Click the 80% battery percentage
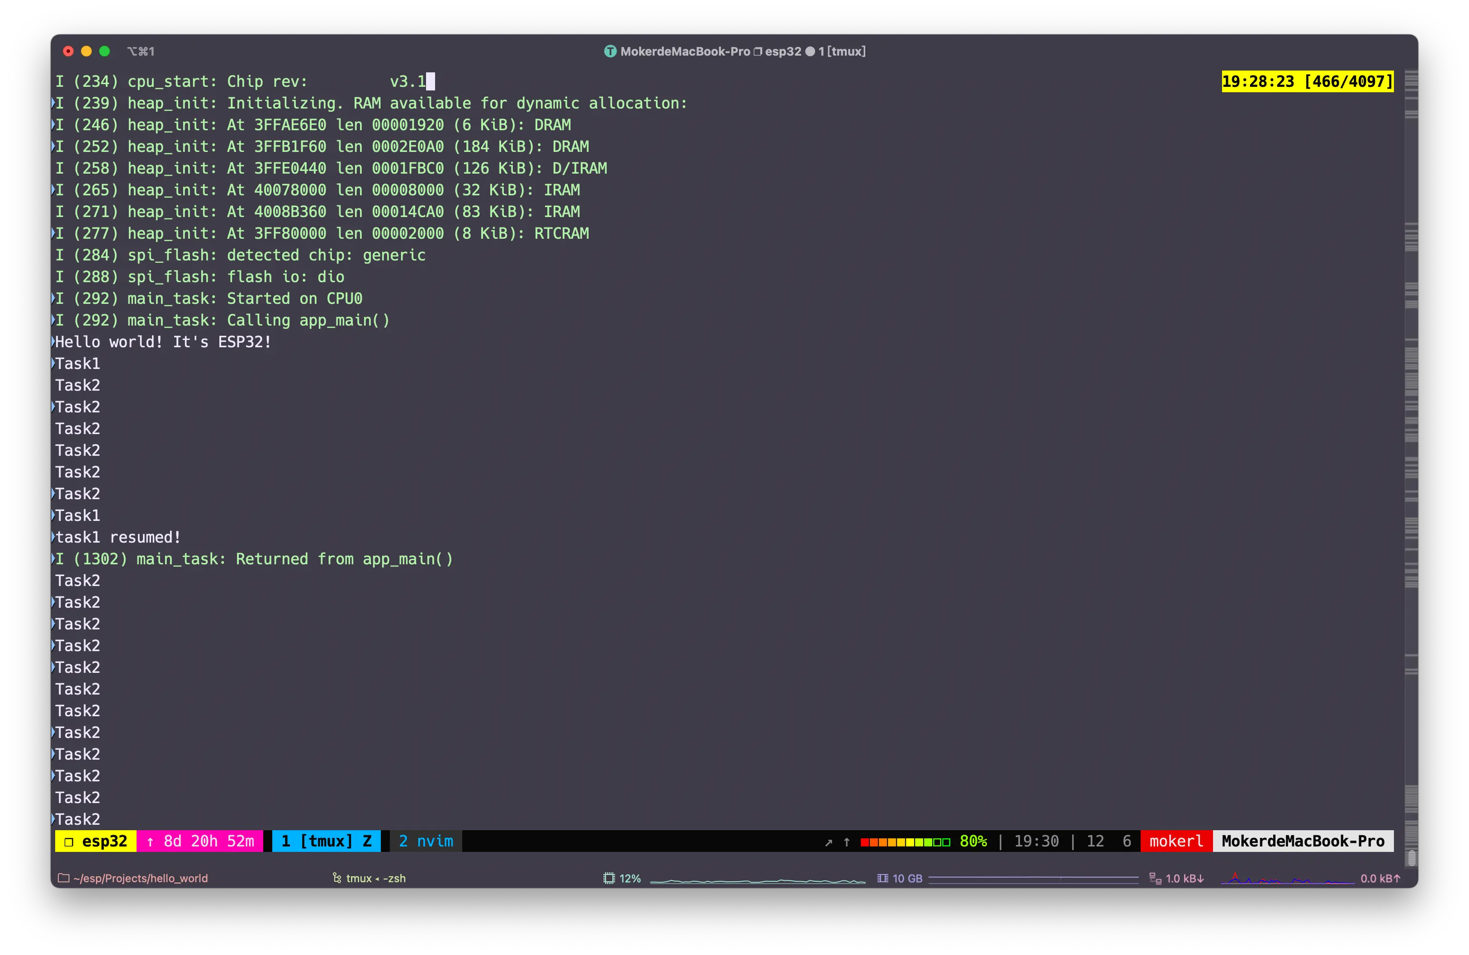 coord(973,841)
